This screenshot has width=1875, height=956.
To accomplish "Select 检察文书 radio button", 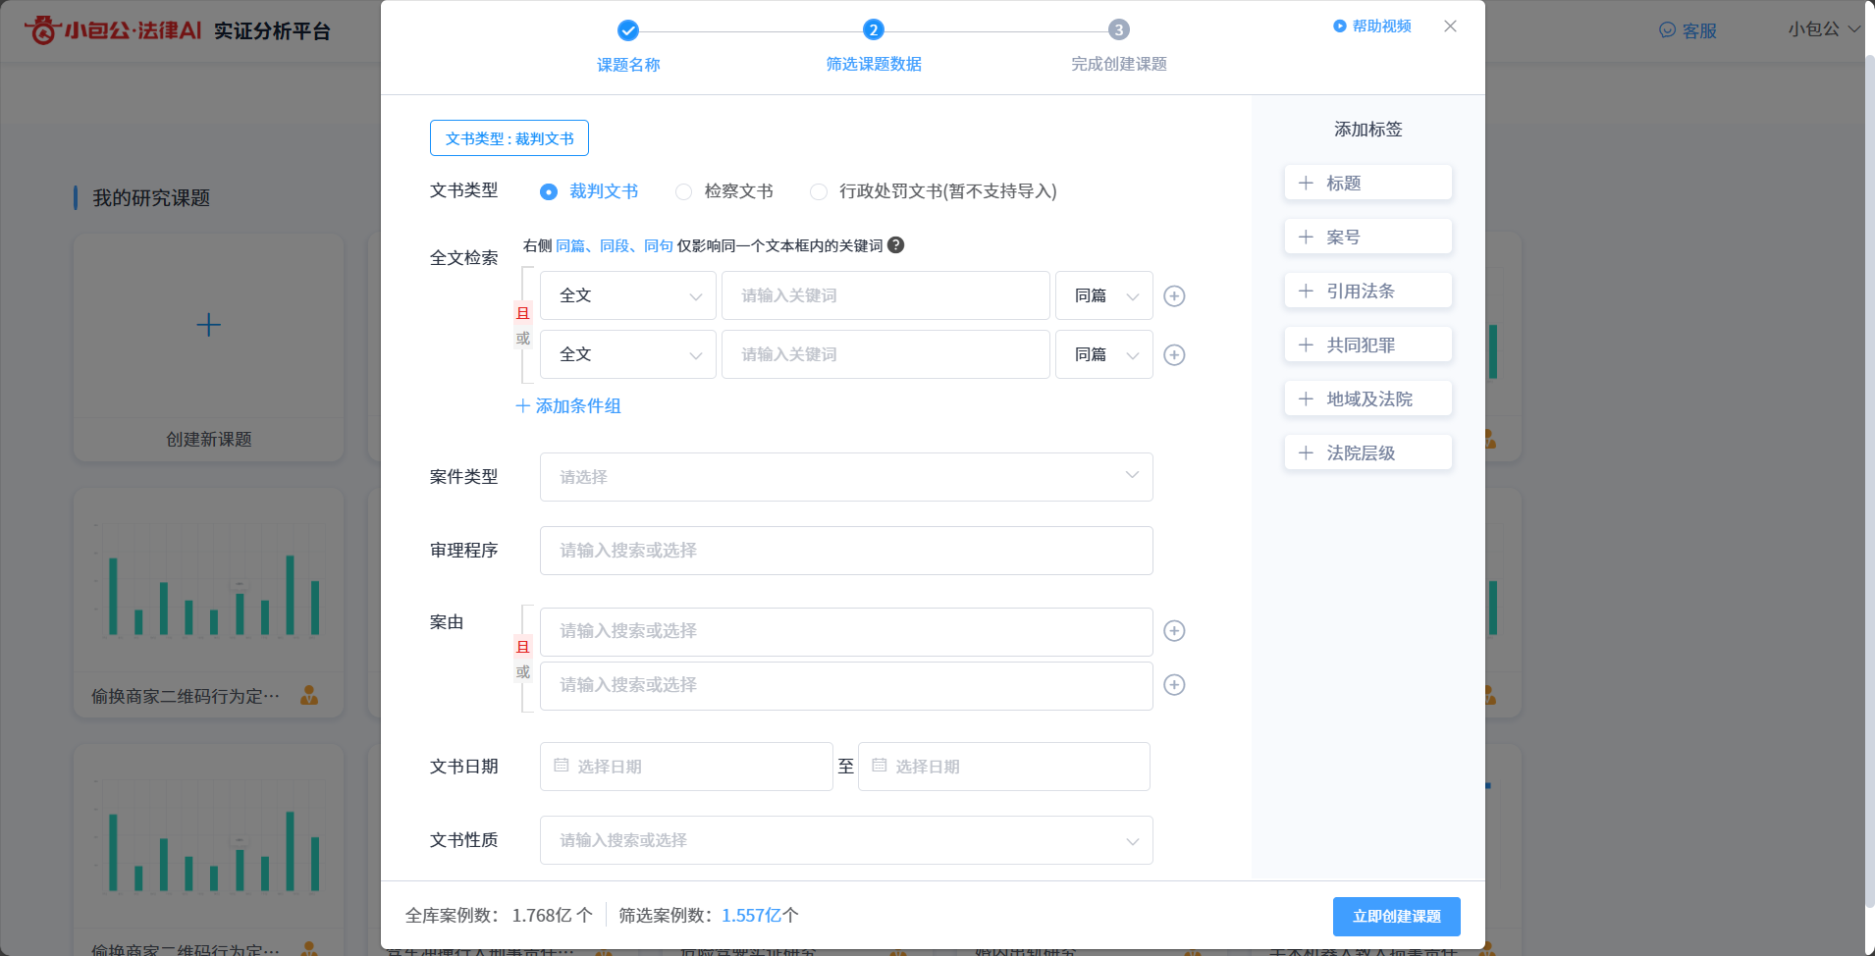I will [x=684, y=192].
